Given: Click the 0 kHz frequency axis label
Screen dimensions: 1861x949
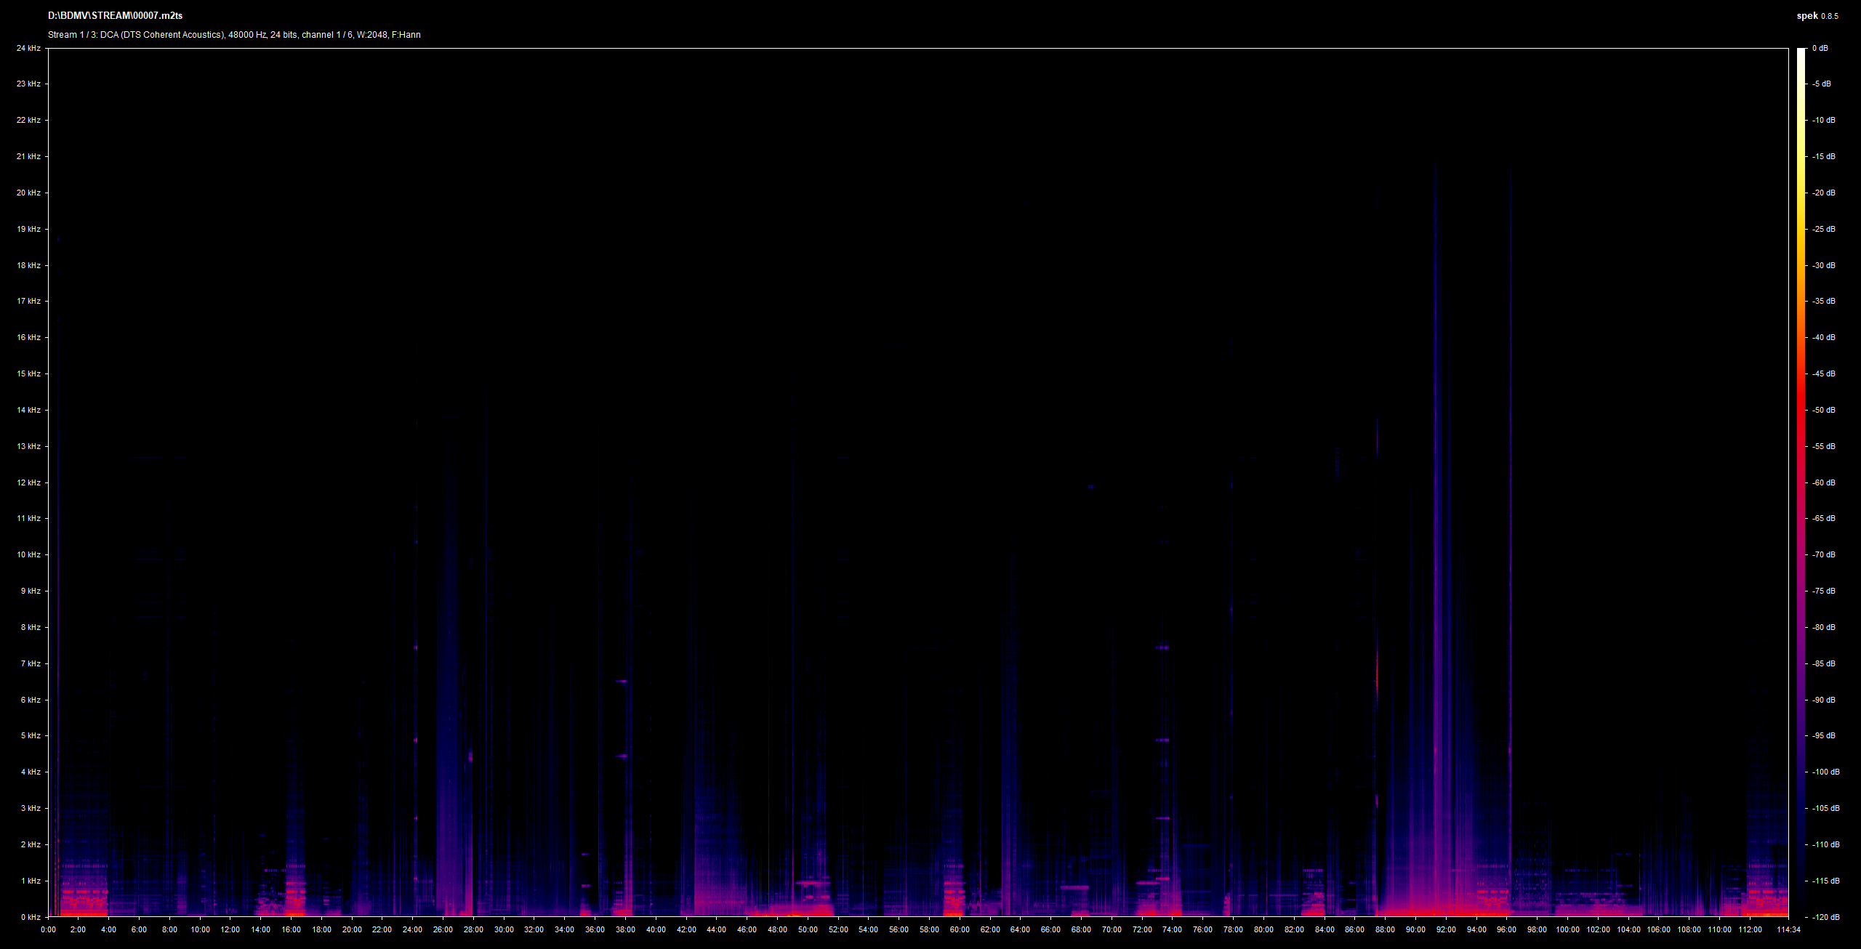Looking at the screenshot, I should pyautogui.click(x=31, y=917).
